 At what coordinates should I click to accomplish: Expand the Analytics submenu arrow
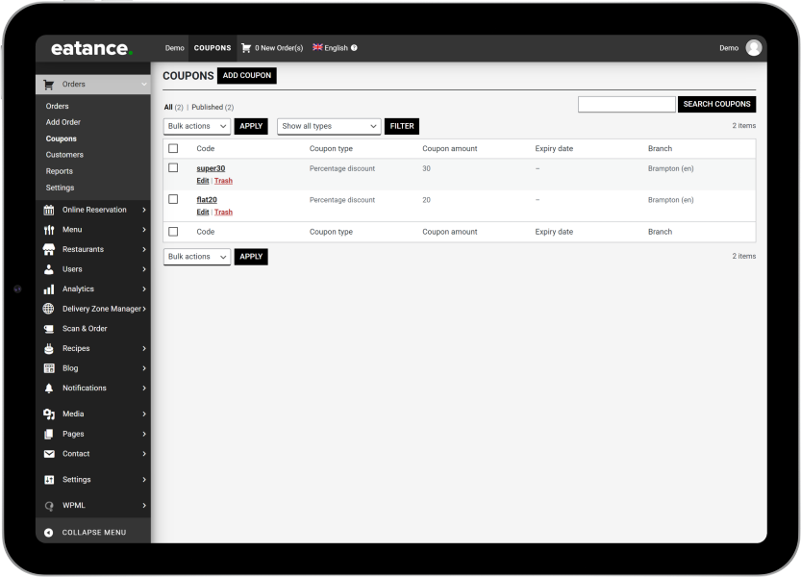point(144,289)
